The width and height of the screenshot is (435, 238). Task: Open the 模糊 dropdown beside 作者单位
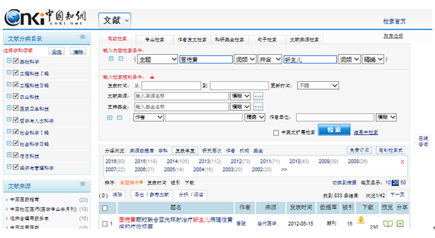pos(386,117)
